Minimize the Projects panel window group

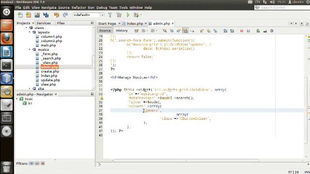92,23
